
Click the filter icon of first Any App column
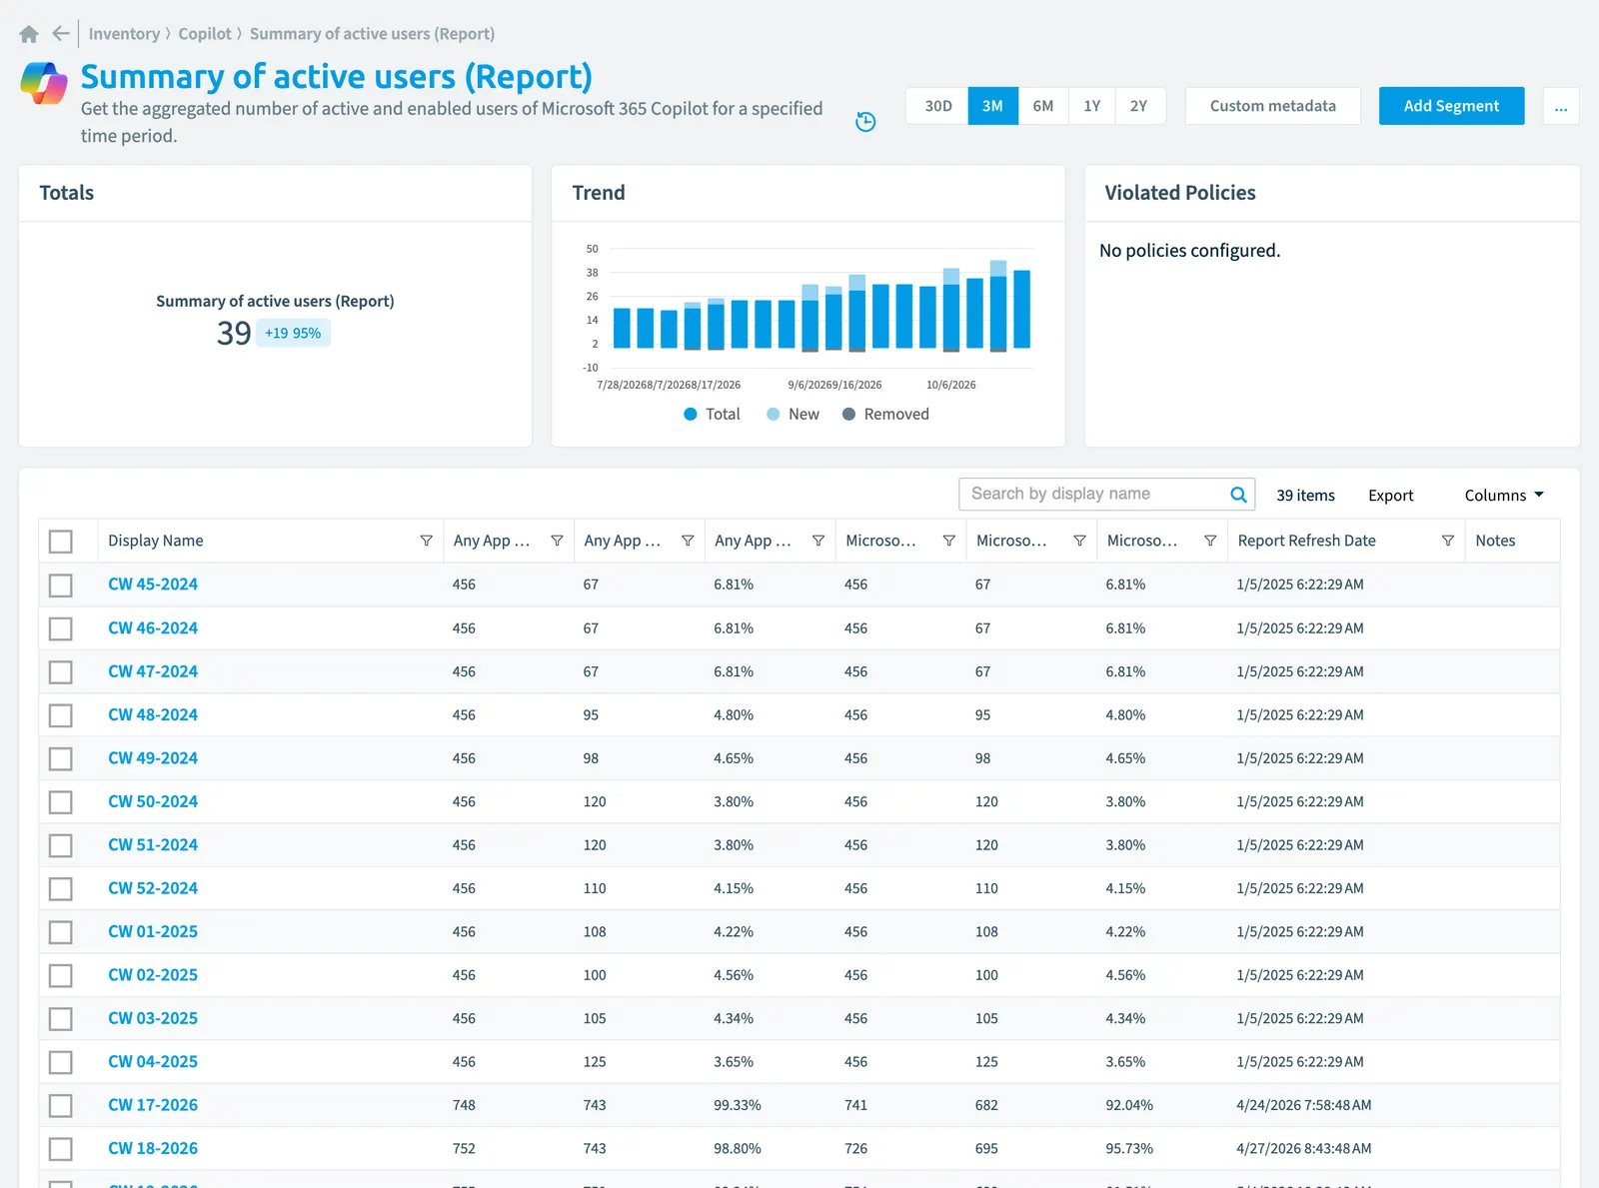[x=557, y=541]
